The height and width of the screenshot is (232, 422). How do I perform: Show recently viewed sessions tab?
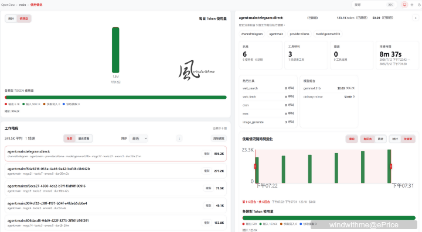point(84,138)
